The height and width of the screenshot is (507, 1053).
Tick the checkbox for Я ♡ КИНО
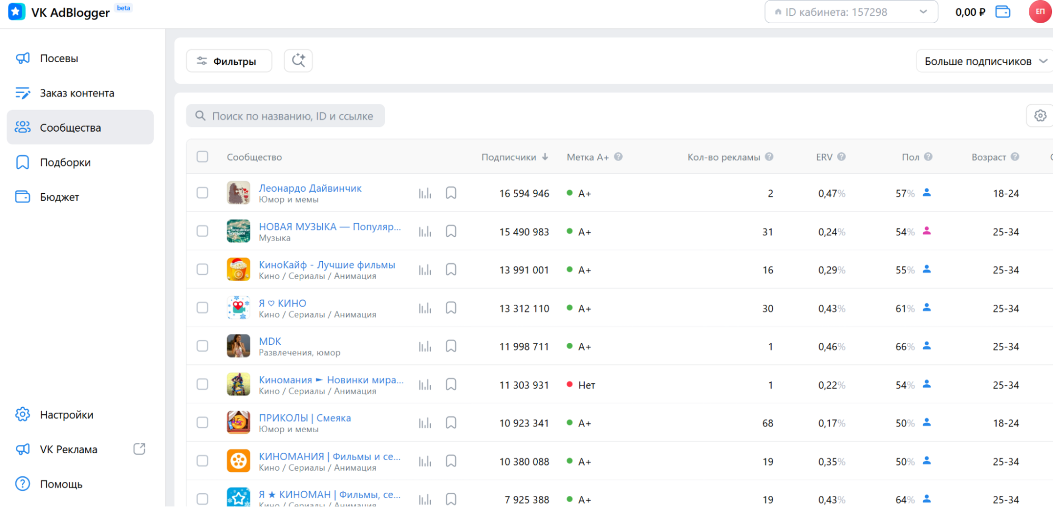[x=202, y=308]
